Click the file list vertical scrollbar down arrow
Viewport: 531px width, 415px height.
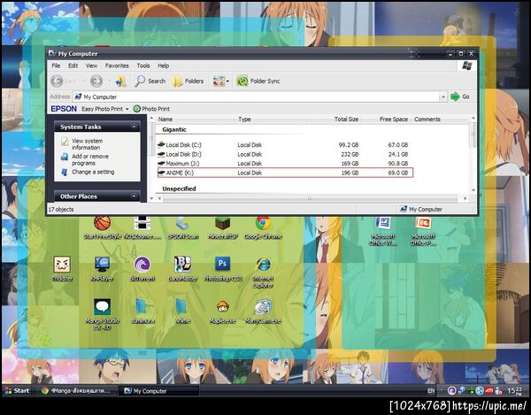tap(473, 190)
